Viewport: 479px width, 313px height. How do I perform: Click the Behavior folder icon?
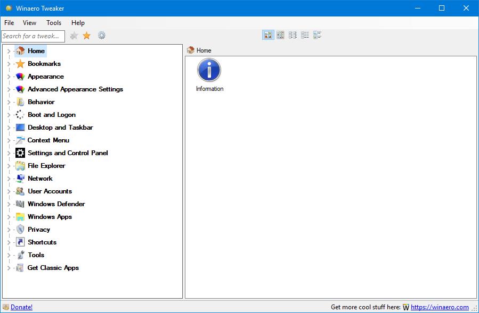click(20, 102)
